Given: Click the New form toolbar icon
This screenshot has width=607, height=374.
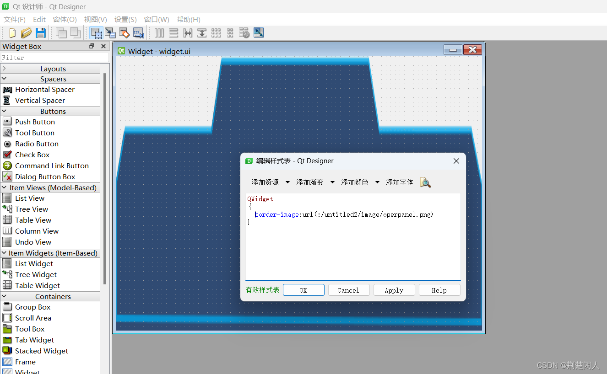Looking at the screenshot, I should pos(12,33).
